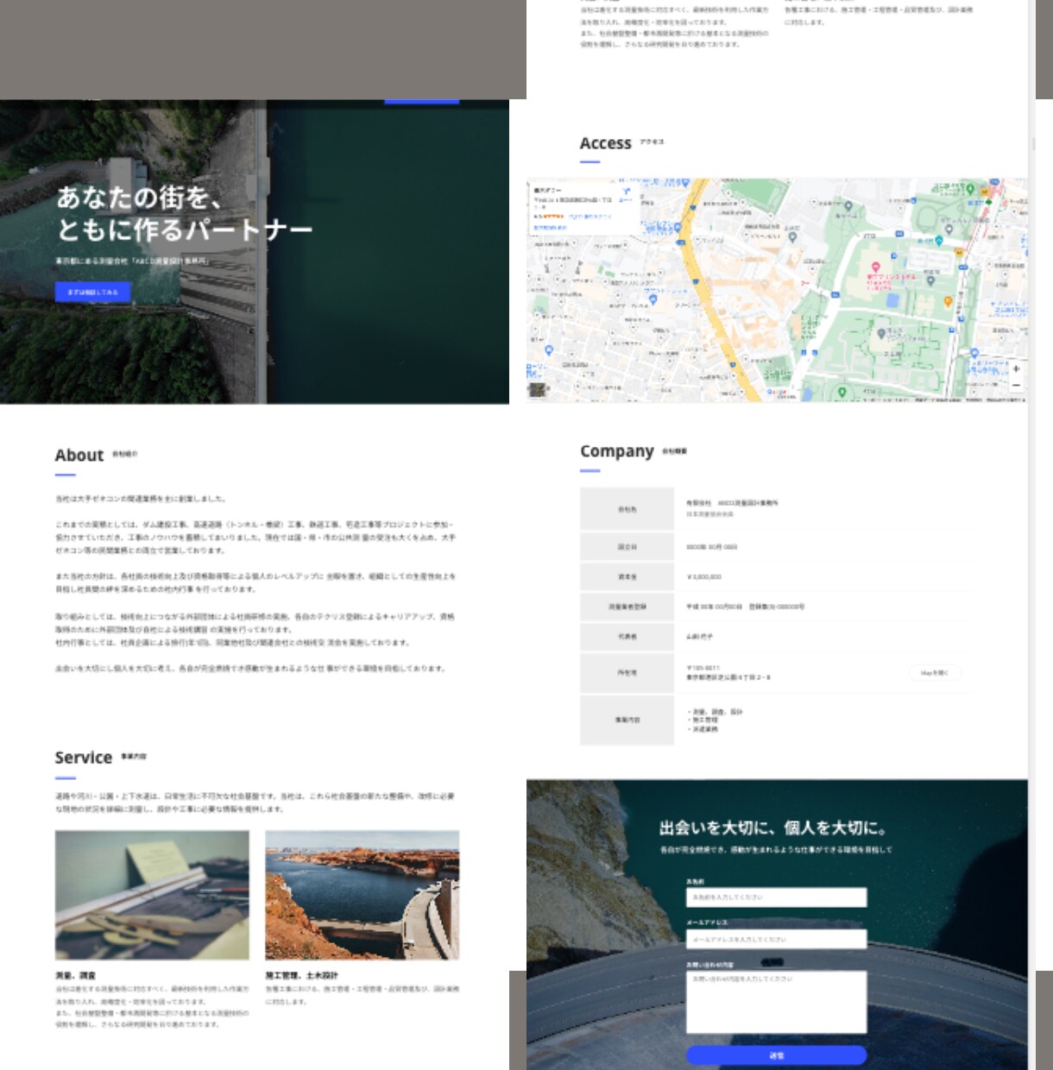
Task: Focus the email address input field
Action: pos(776,939)
